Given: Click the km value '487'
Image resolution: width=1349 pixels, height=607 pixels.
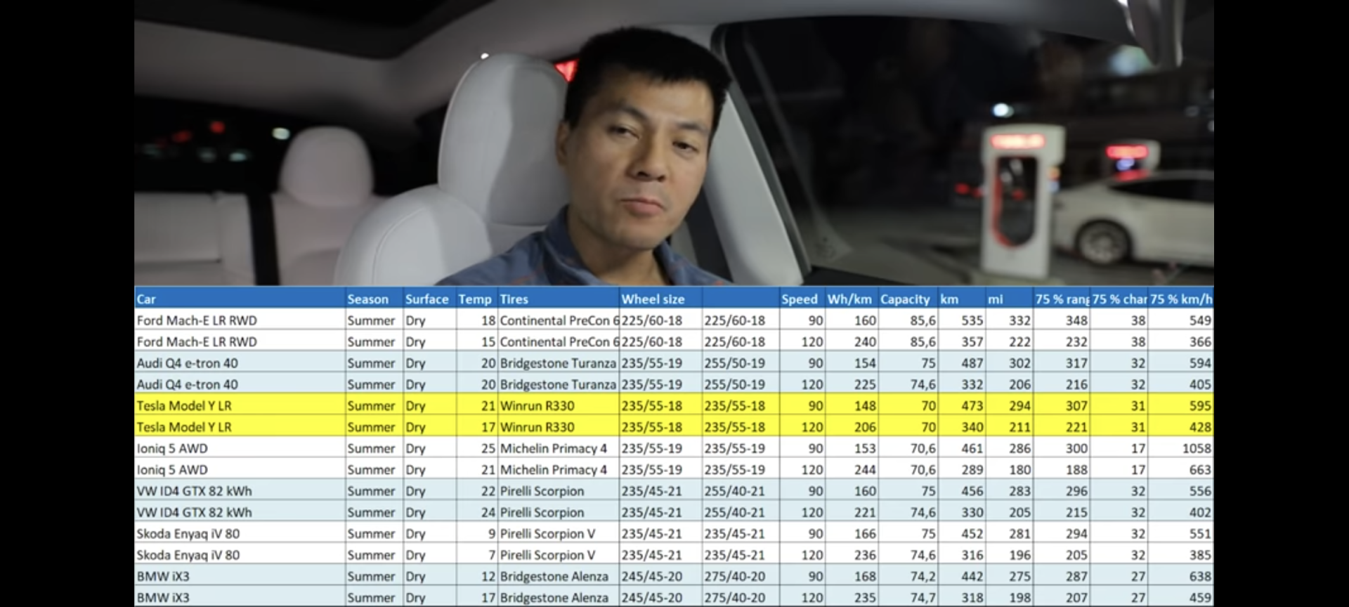Looking at the screenshot, I should click(972, 363).
